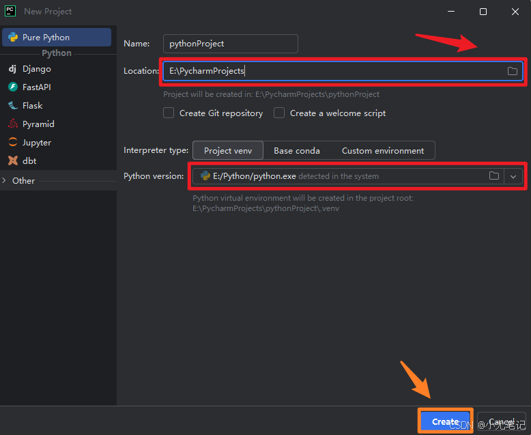Focus the Name field containing pythonProject
Viewport: 531px width, 435px height.
(230, 44)
